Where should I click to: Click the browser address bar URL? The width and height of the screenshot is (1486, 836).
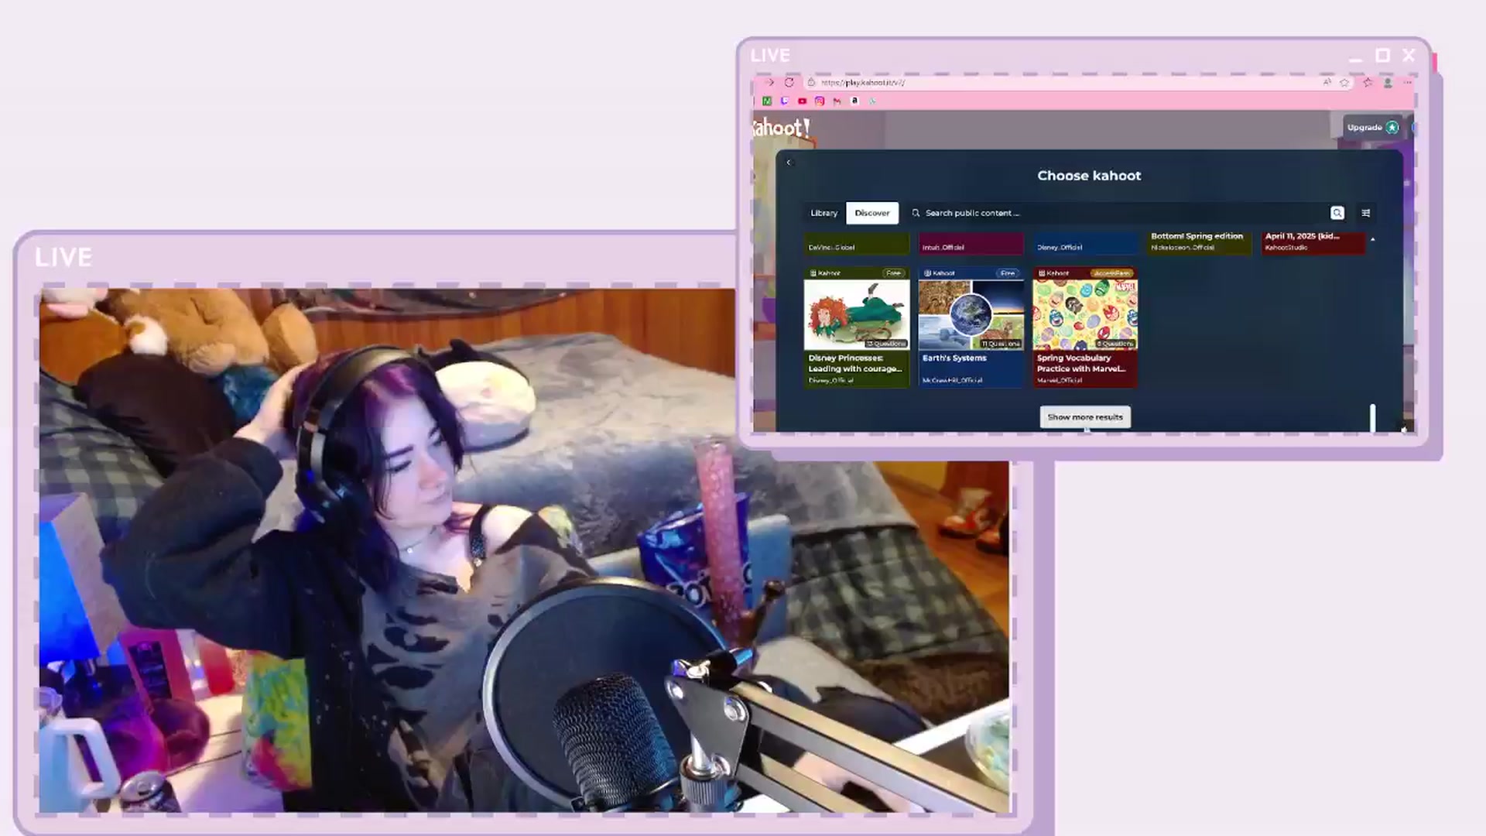point(863,82)
